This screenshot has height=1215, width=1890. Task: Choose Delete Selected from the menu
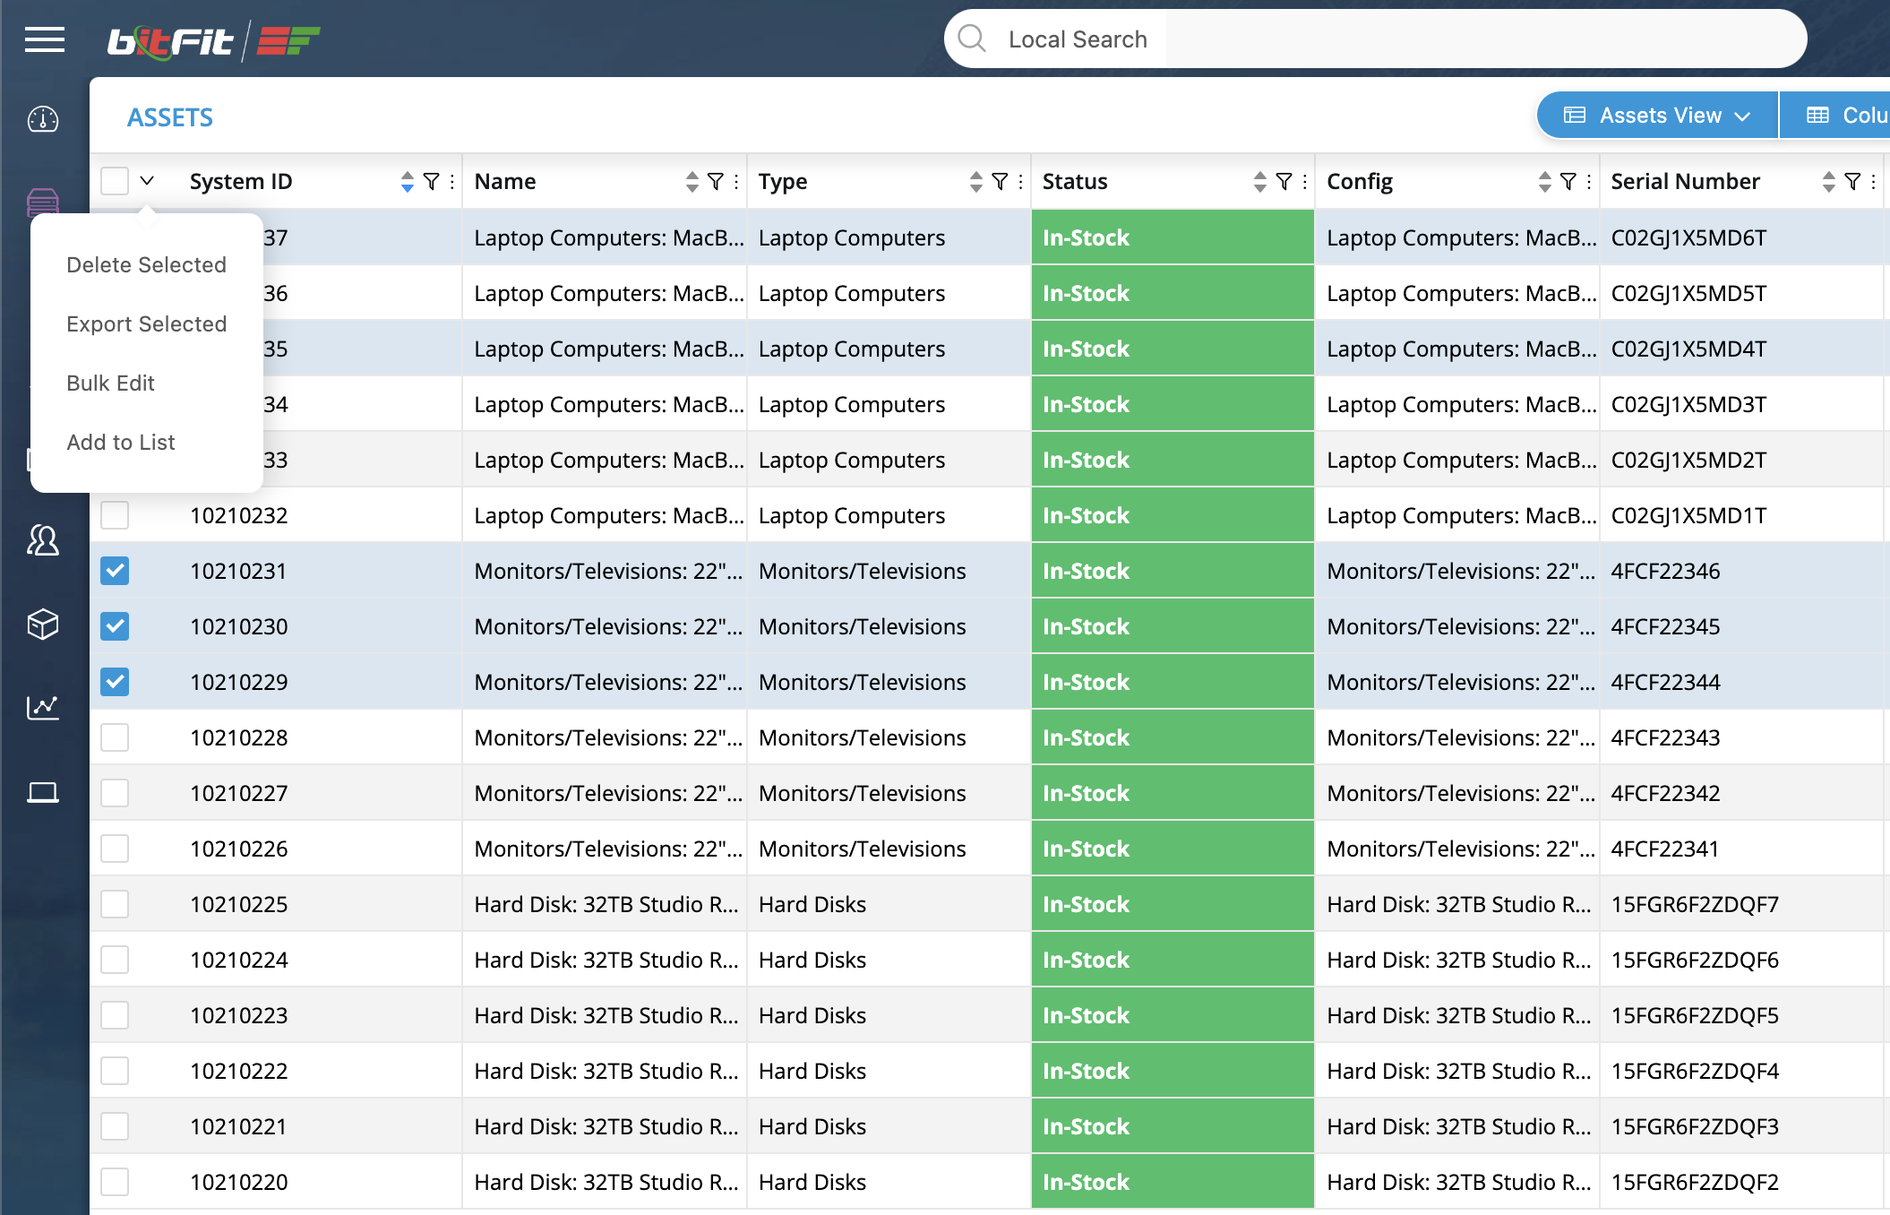coord(146,265)
